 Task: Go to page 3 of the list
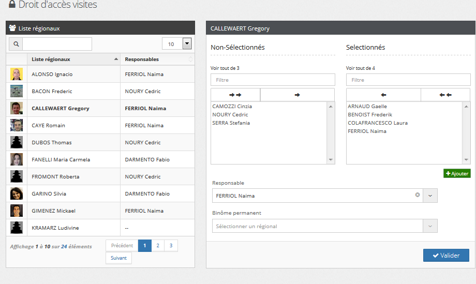(x=171, y=246)
